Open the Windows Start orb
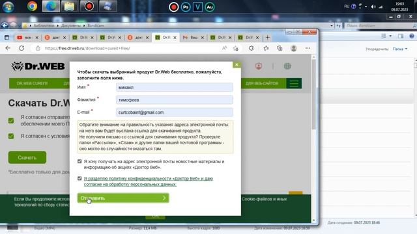Image resolution: width=417 pixels, height=234 pixels. click(8, 6)
